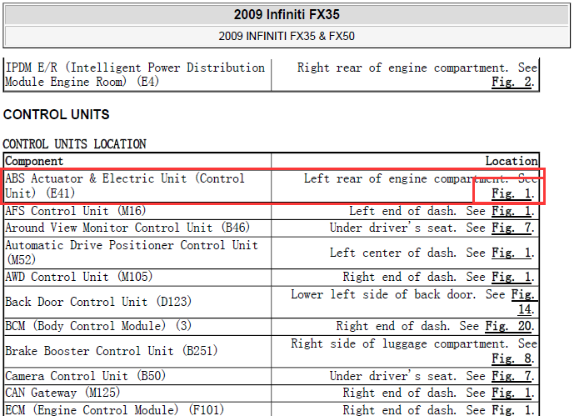Open Fig. 2 link for IPDM E/R
Viewport: 584px width, 416px height.
[x=512, y=82]
